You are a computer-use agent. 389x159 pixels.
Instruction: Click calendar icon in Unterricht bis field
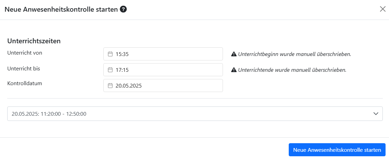click(110, 70)
